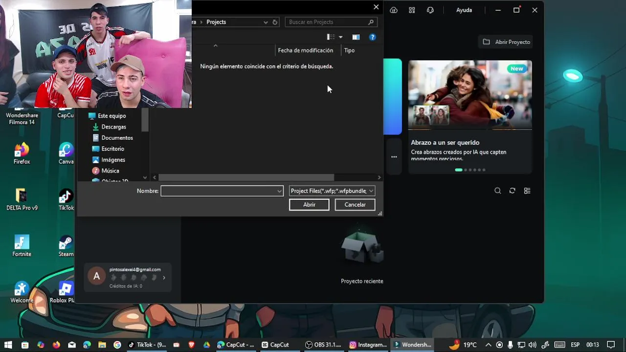
Task: Click the Proyecto reciente label
Action: pos(362,281)
